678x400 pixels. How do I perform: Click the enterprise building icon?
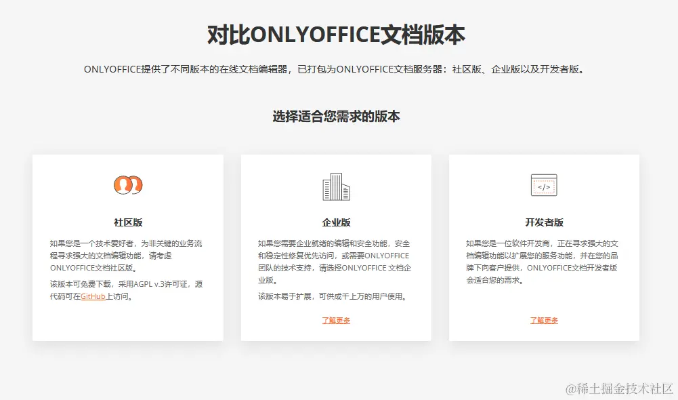coord(336,186)
